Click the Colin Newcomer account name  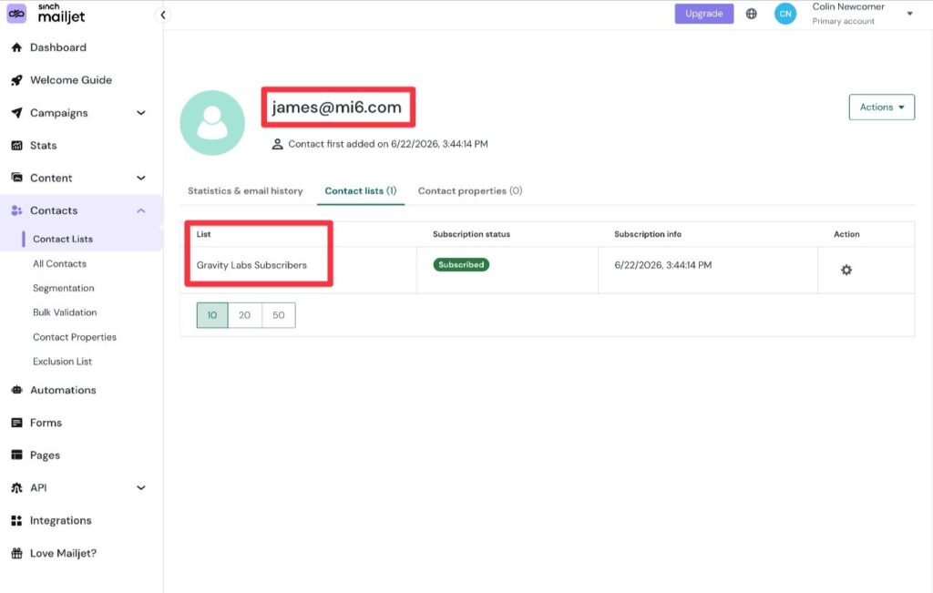[x=848, y=7]
